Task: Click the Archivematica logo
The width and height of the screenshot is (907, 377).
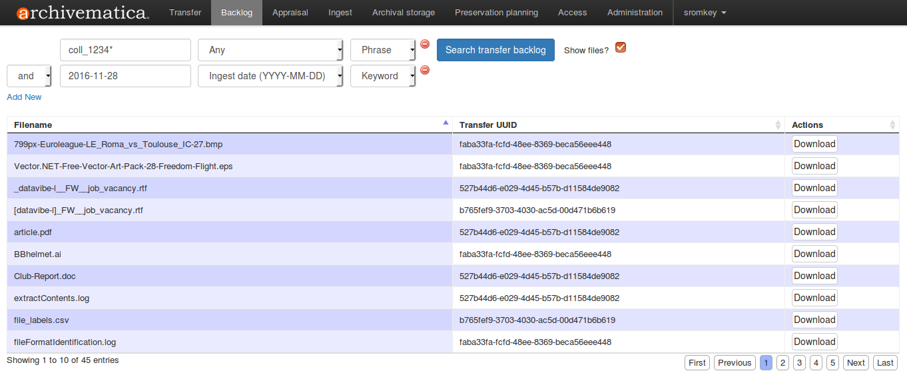Action: point(83,13)
